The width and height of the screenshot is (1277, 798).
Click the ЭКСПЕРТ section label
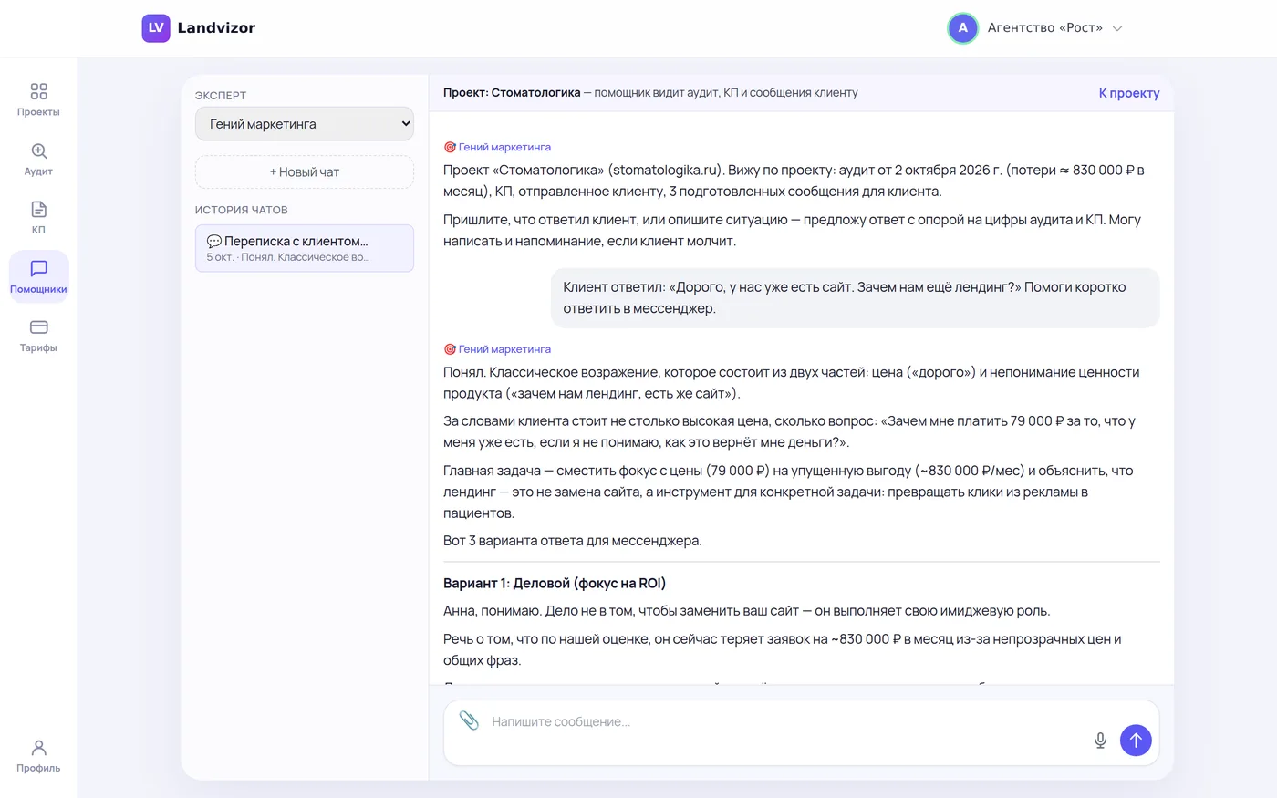(x=221, y=96)
